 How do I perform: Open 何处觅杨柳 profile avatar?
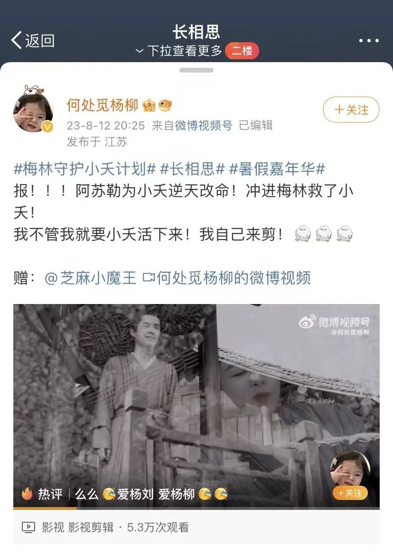click(33, 112)
